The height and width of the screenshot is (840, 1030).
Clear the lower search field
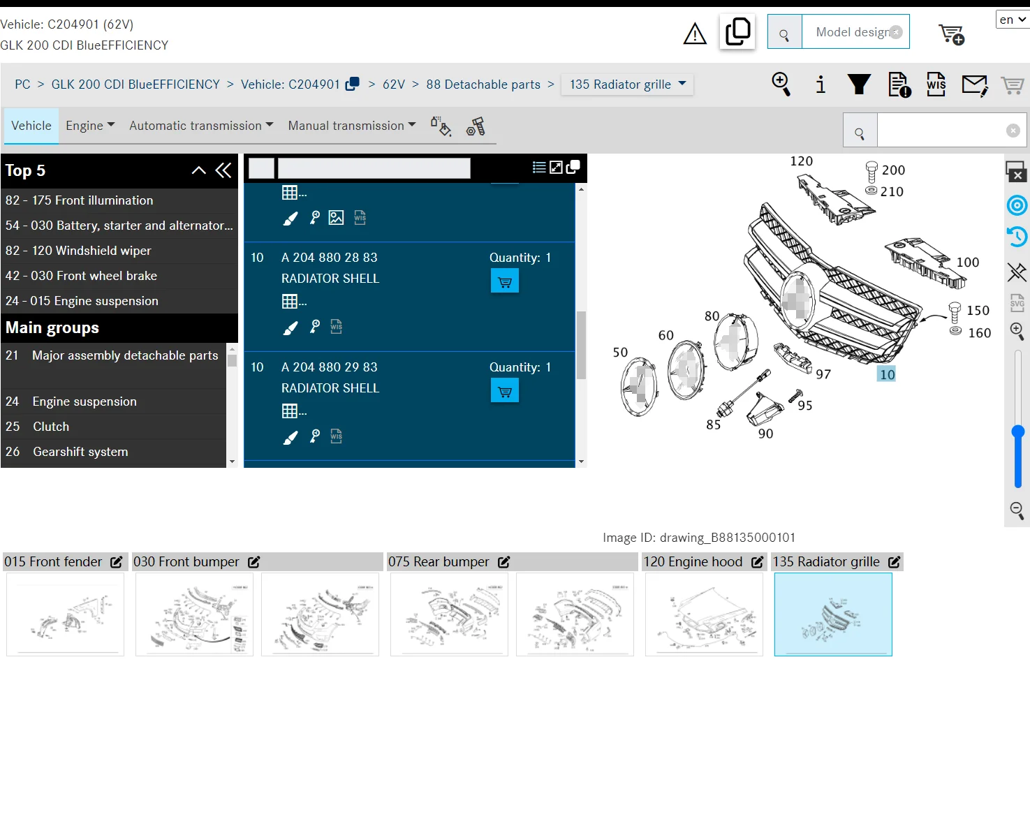1013,131
